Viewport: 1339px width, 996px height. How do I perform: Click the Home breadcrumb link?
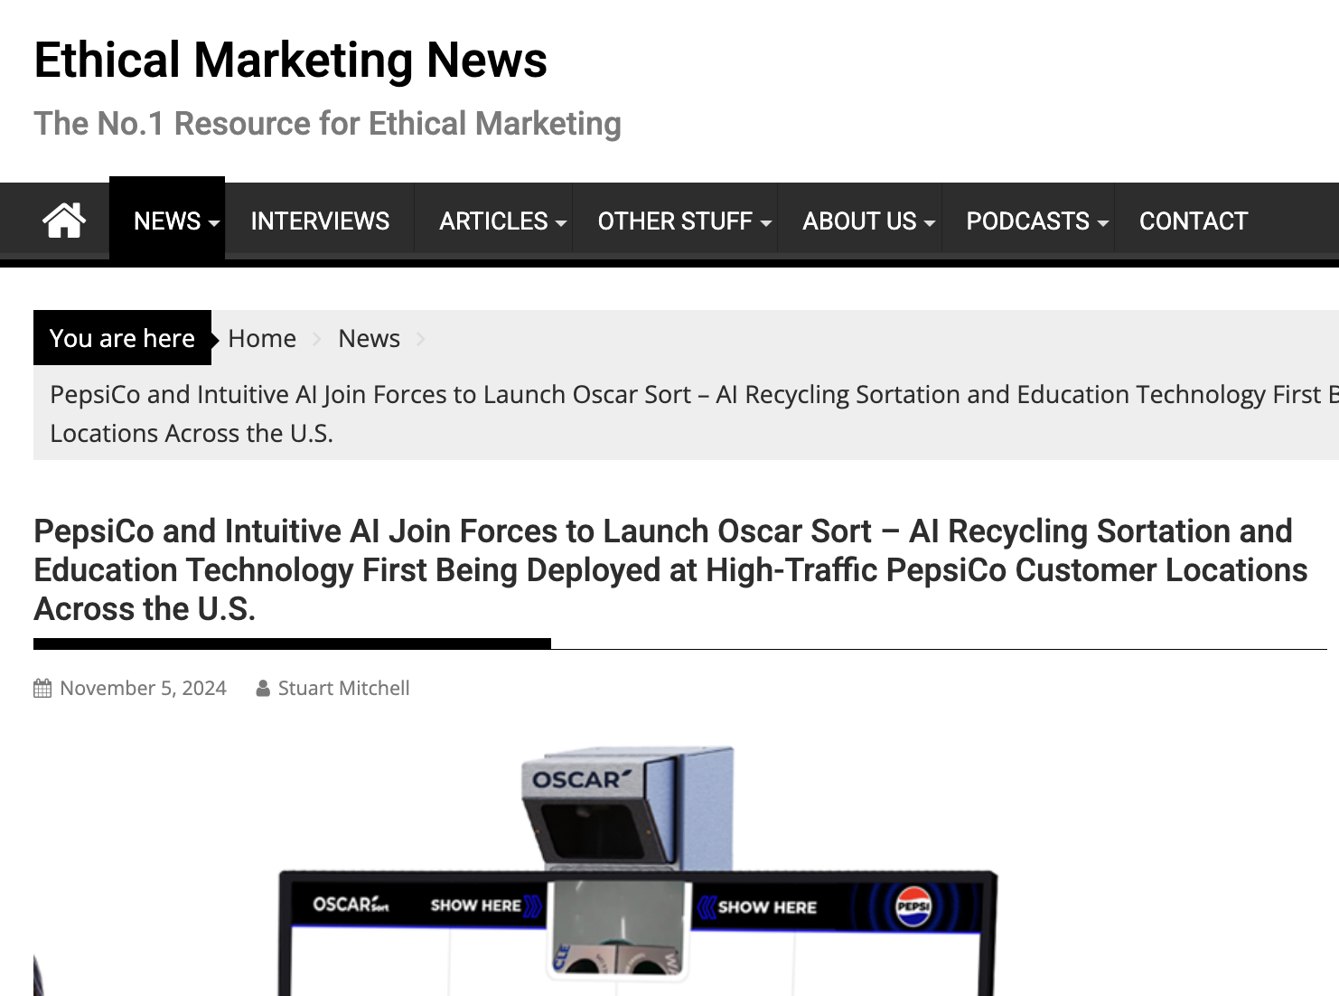[x=262, y=338]
